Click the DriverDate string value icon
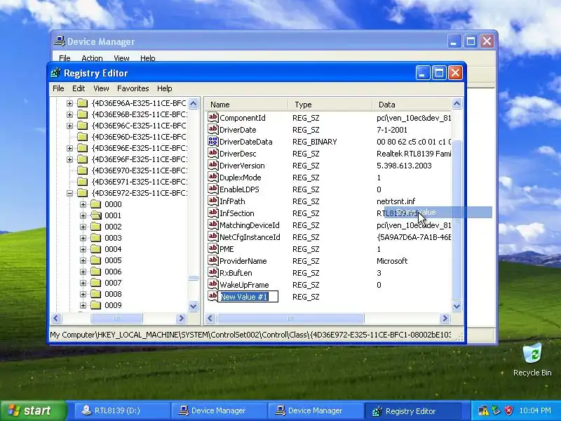This screenshot has width=561, height=421. [213, 129]
